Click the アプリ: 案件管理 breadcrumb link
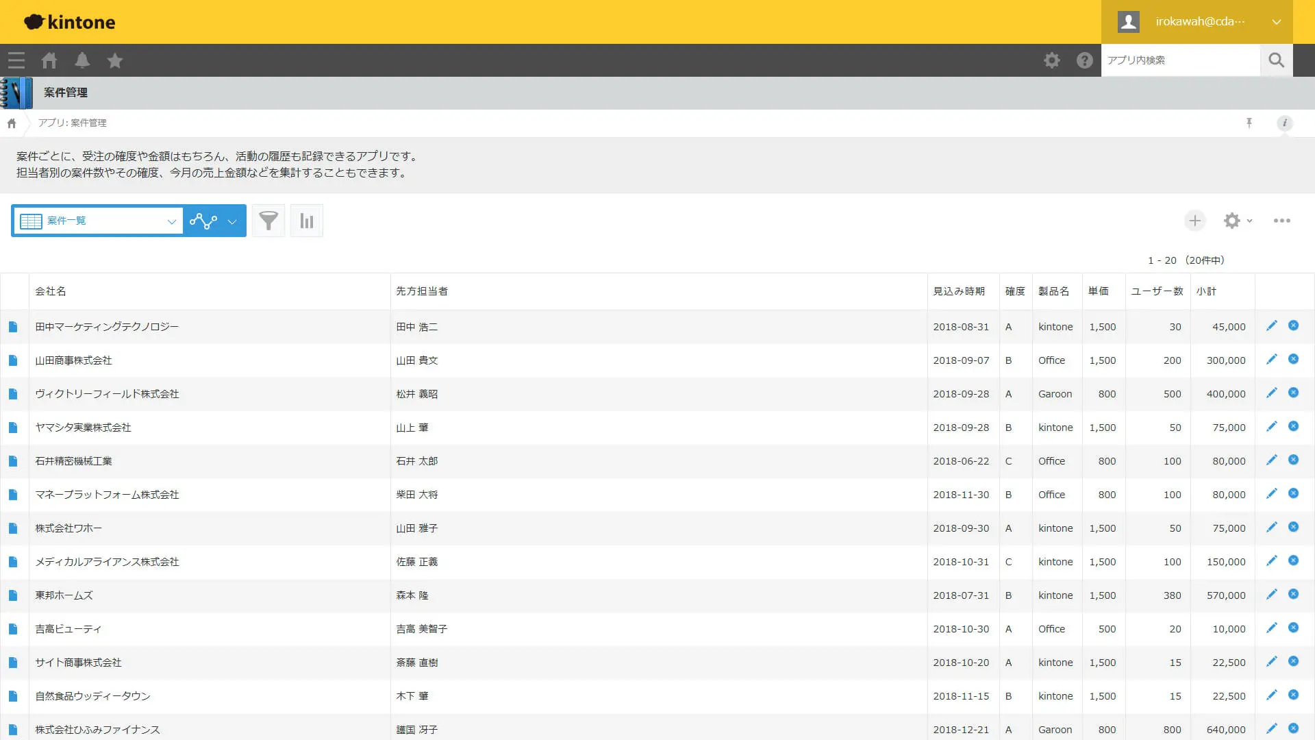Screen dimensions: 1315x740 (x=73, y=123)
